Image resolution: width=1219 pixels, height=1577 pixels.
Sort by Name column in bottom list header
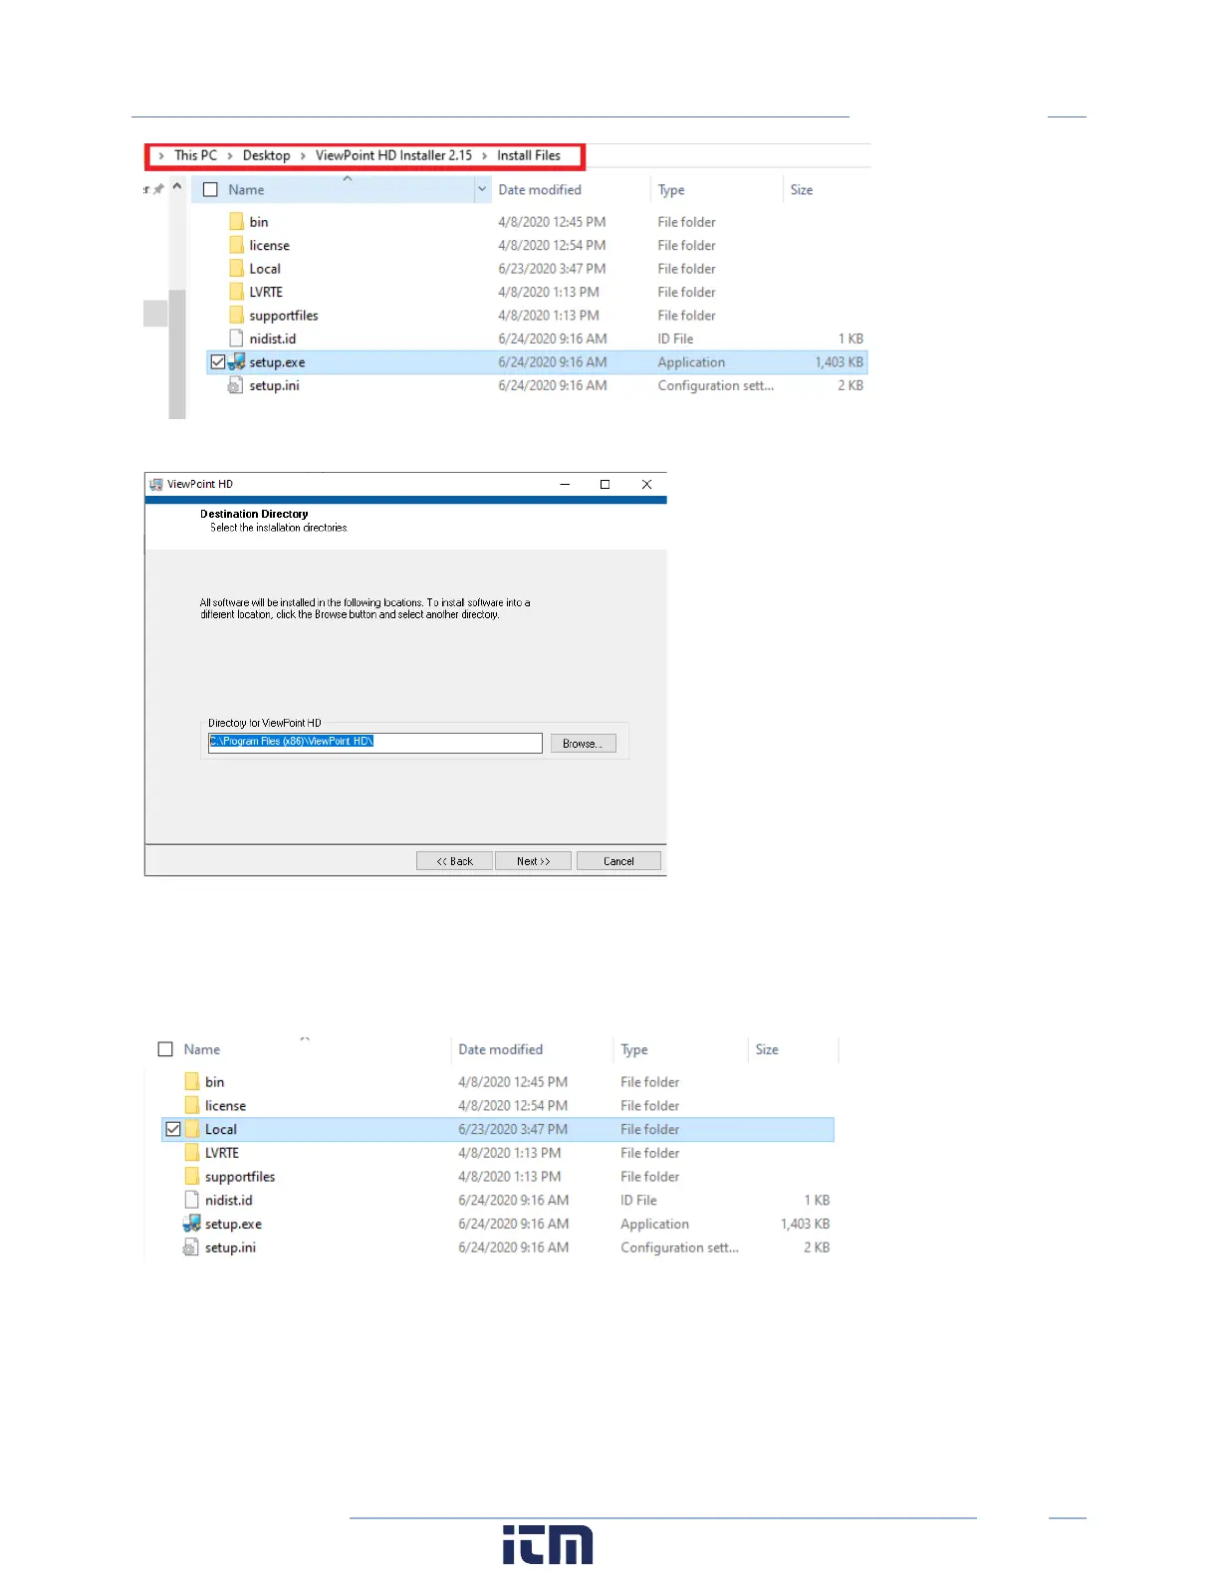point(202,1049)
